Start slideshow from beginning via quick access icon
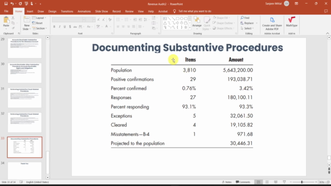This screenshot has width=331, height=186. pyautogui.click(x=26, y=4)
